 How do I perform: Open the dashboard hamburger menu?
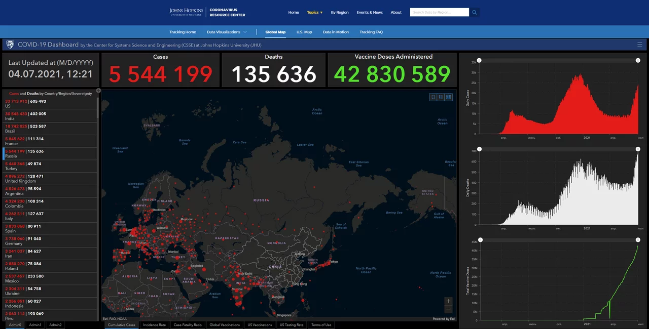pos(640,45)
